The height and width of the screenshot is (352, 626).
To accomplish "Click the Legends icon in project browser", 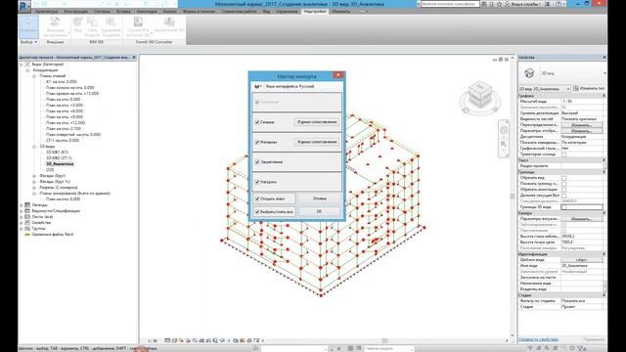I will [27, 204].
